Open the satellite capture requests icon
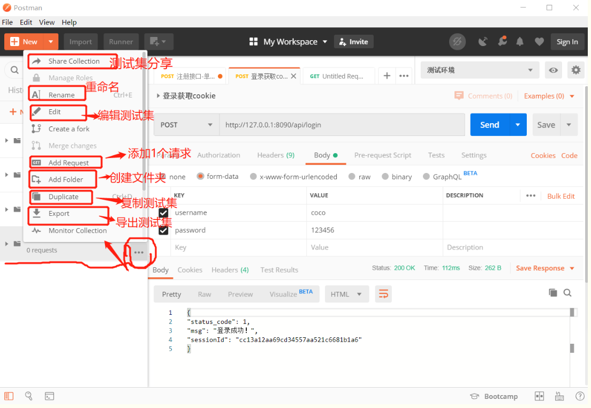 pos(482,41)
